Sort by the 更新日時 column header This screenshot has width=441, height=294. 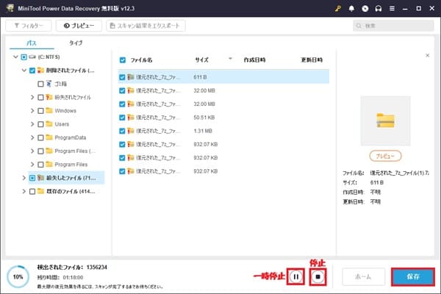pyautogui.click(x=312, y=60)
